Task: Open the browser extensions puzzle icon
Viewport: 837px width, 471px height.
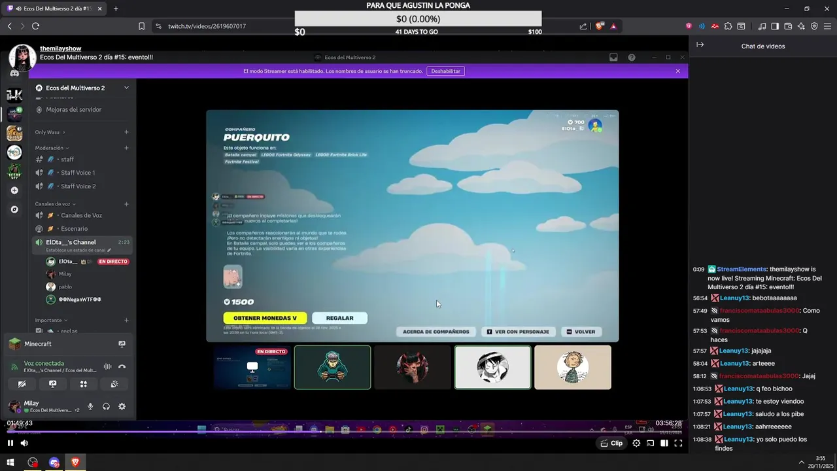Action: [x=728, y=26]
